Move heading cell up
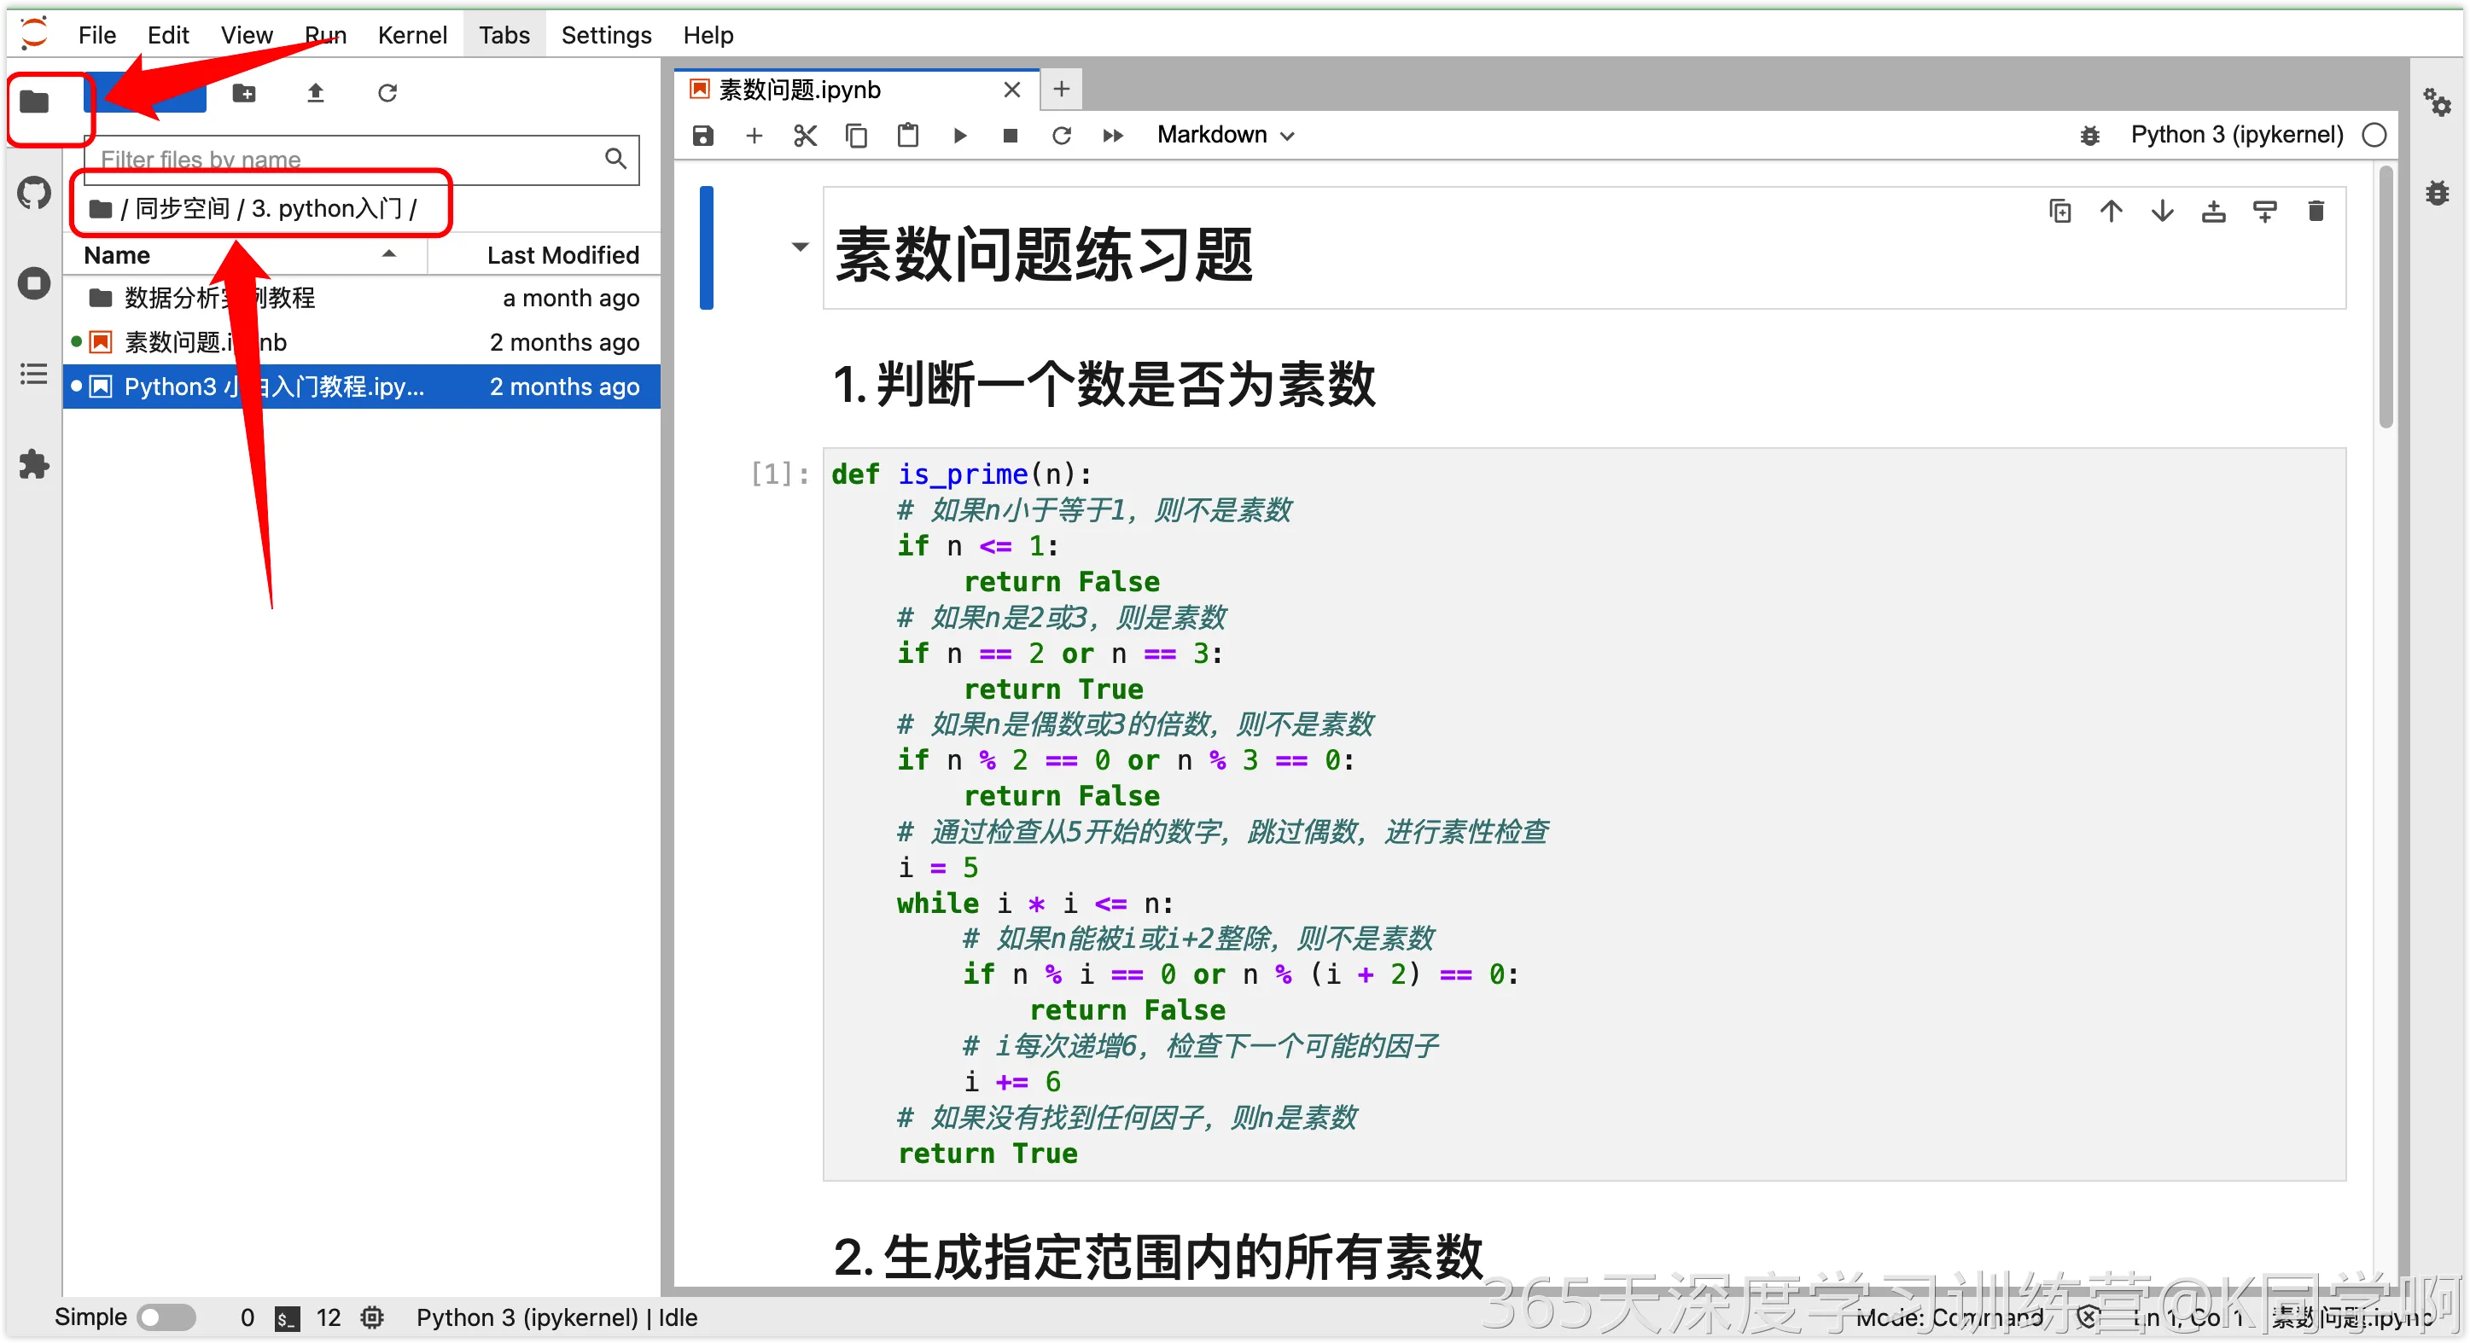The width and height of the screenshot is (2470, 1343). 2111,211
